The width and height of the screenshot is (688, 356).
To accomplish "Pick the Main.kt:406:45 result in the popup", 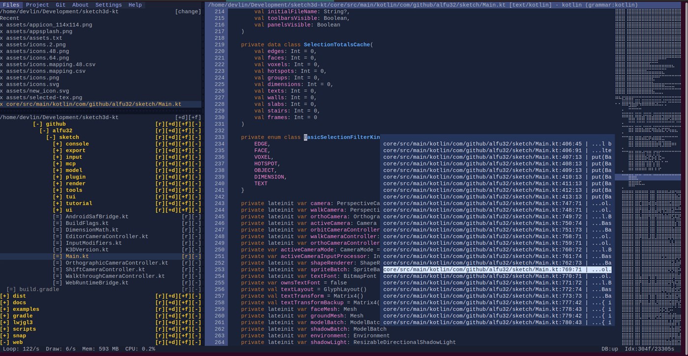I will pos(498,144).
